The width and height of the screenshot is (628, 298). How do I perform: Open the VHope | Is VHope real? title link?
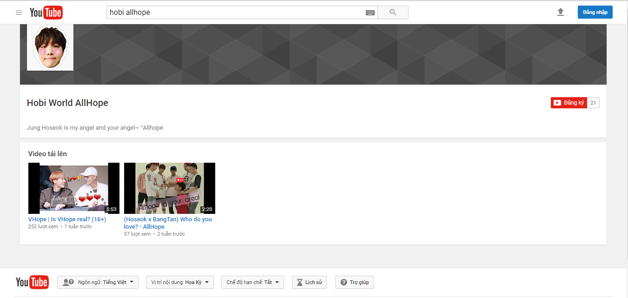point(67,219)
